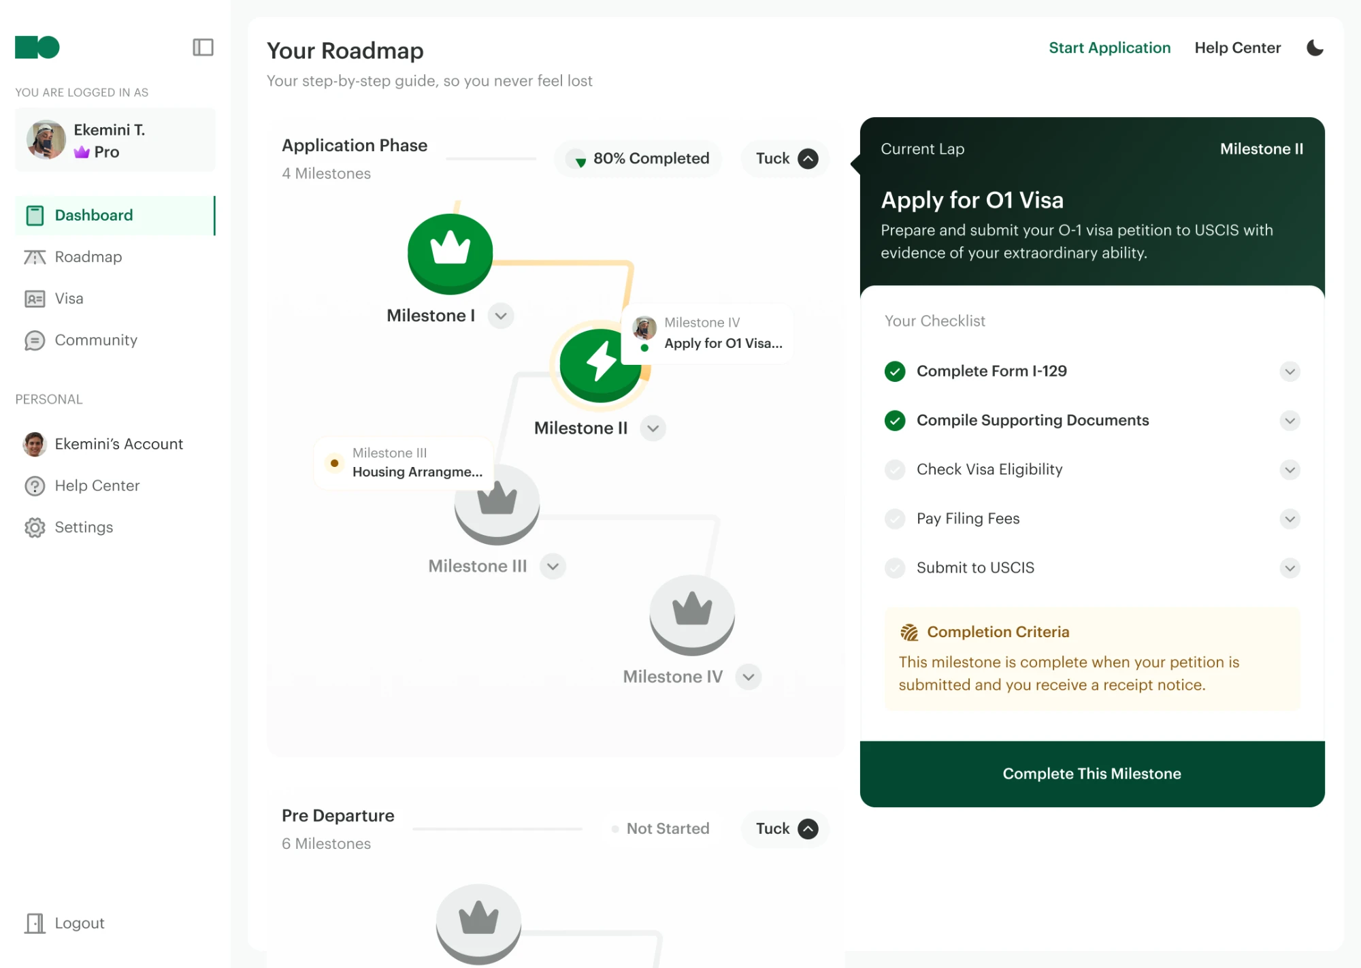
Task: Open Milestone III Housing Arrangement tooltip
Action: click(x=404, y=463)
